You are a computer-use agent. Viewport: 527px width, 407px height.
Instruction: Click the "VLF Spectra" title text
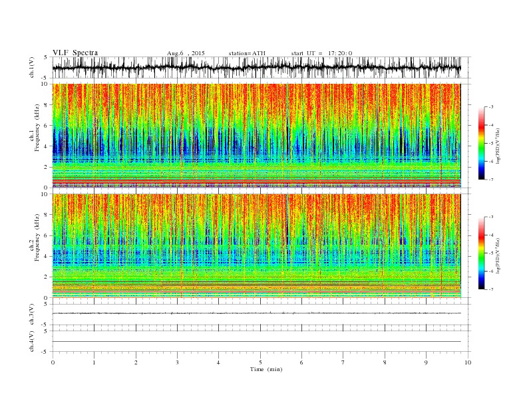[75, 53]
